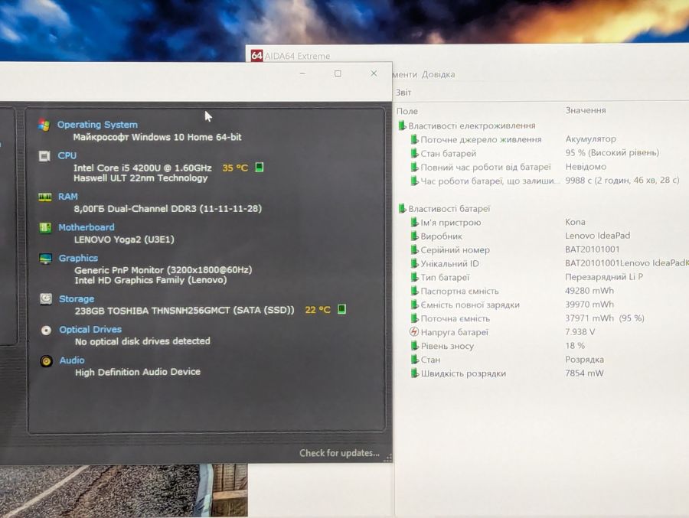The height and width of the screenshot is (518, 689).
Task: Minimize the Speccy window
Action: point(302,73)
